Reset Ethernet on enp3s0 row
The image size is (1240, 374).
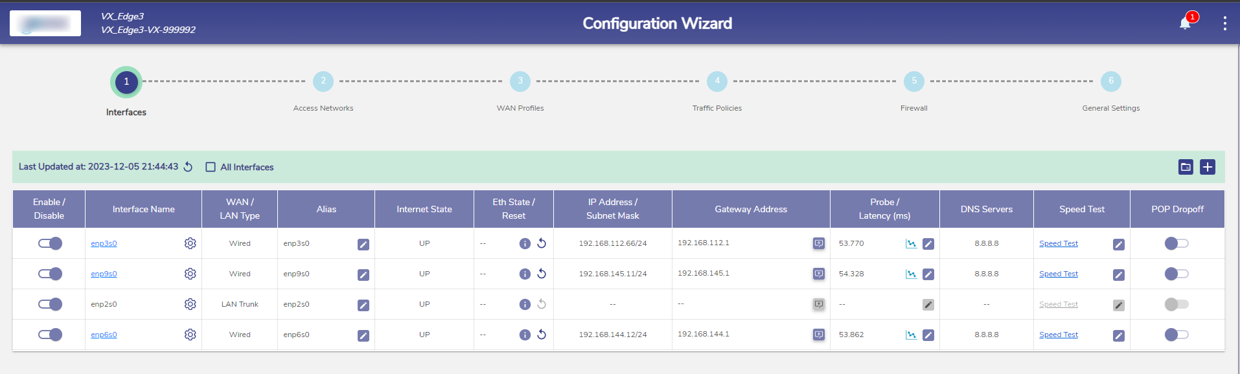click(542, 243)
